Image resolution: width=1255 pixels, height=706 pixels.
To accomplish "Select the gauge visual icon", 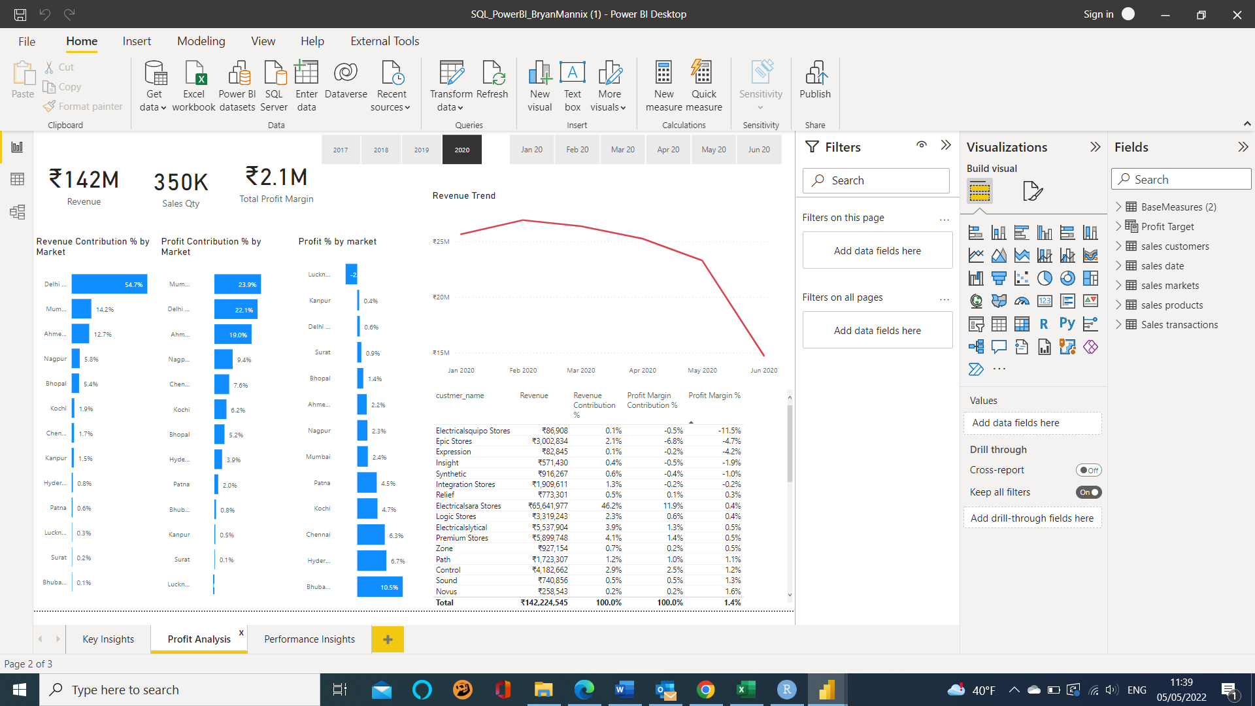I will 1022,301.
